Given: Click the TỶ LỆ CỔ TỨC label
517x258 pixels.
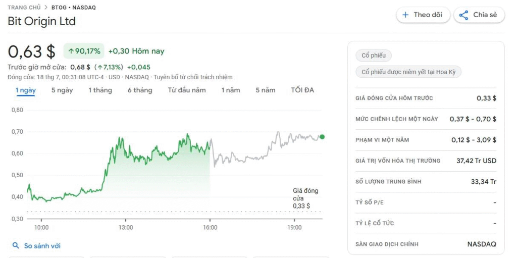Looking at the screenshot, I should coord(375,223).
